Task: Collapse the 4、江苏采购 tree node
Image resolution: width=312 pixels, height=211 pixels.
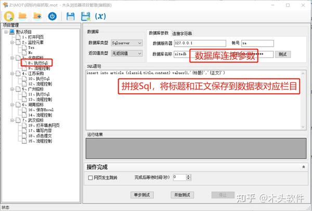Action: click(x=12, y=74)
